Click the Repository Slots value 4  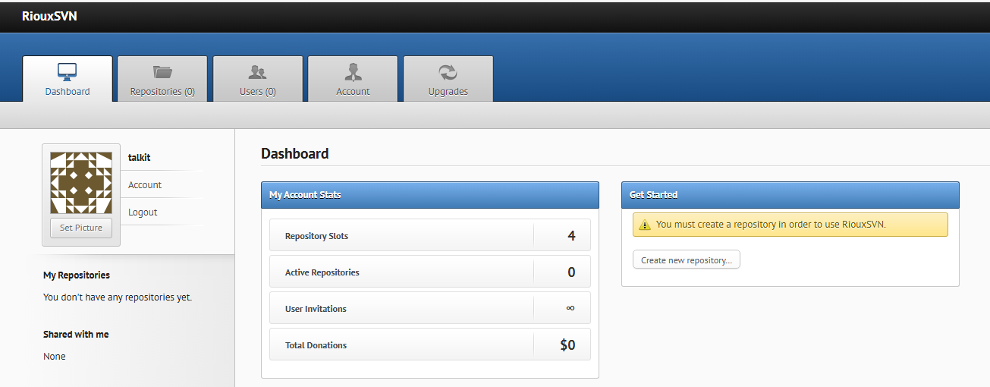point(571,236)
